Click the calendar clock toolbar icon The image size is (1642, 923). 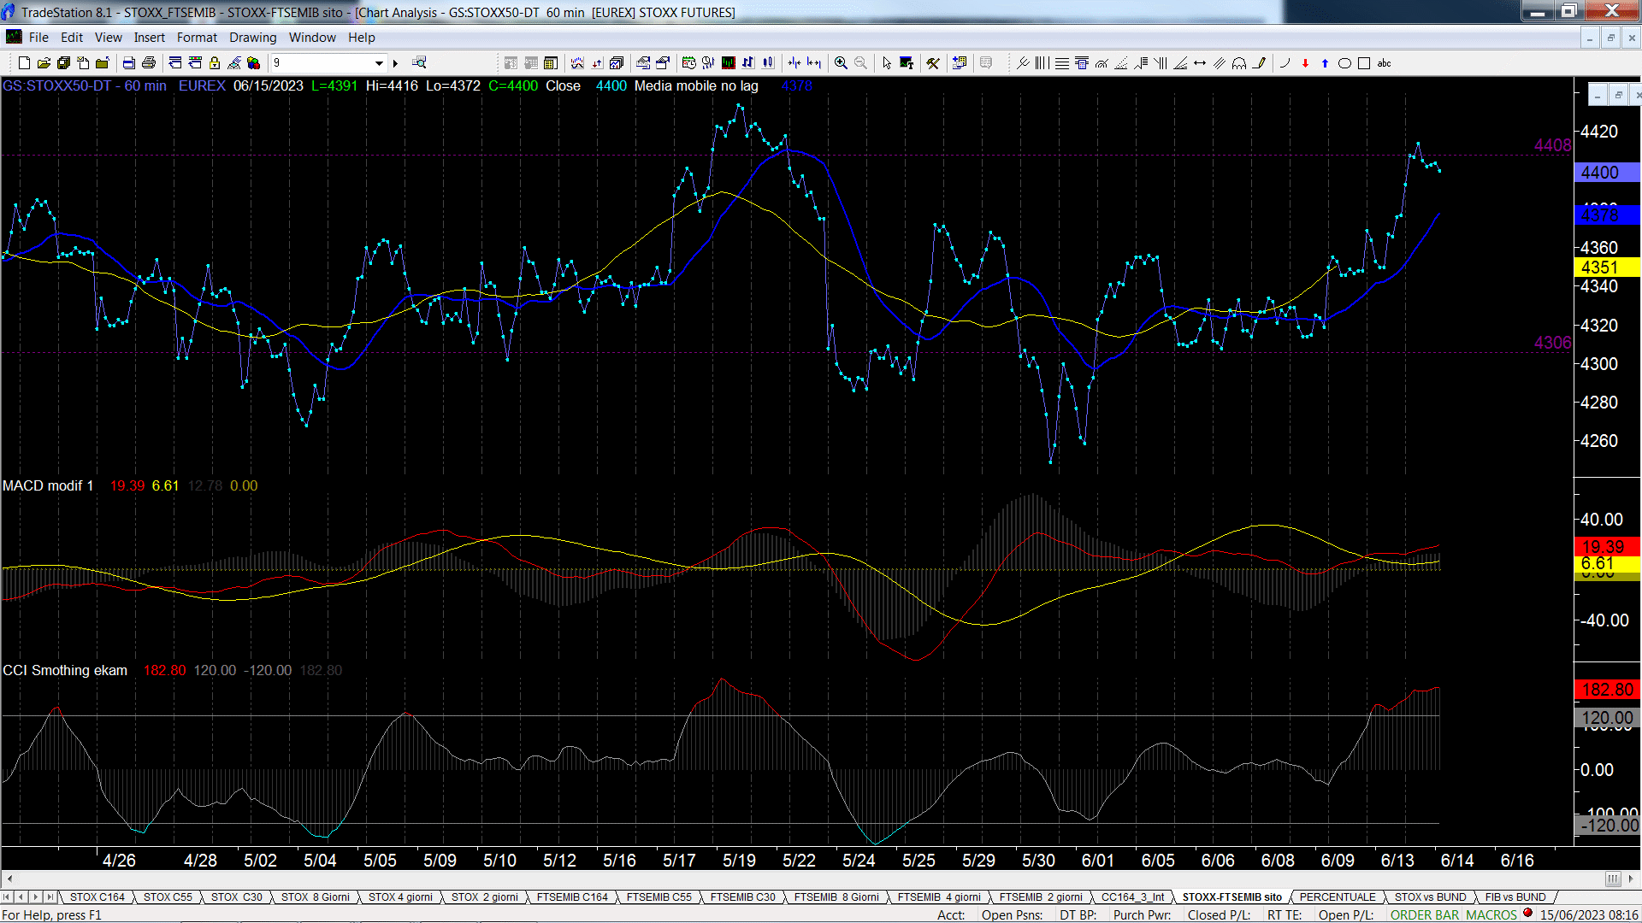(x=688, y=63)
